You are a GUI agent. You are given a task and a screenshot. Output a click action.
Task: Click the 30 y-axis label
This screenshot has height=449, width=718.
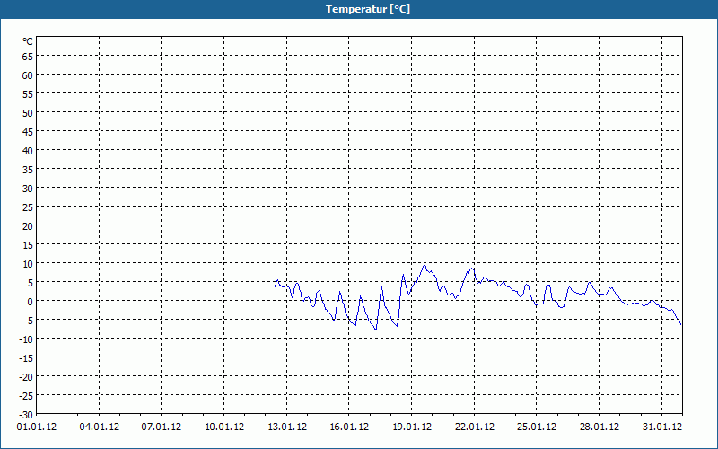(28, 189)
